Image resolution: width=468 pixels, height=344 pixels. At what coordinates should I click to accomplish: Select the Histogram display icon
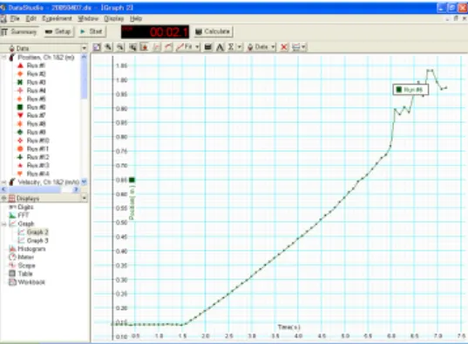pos(12,249)
